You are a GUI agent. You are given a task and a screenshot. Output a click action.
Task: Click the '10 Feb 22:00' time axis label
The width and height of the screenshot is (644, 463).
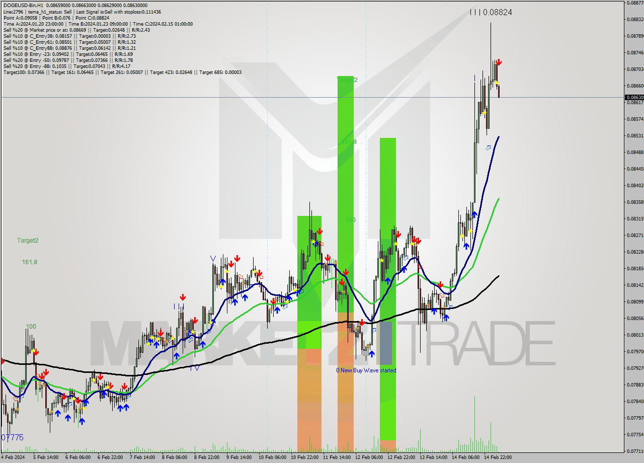304,457
